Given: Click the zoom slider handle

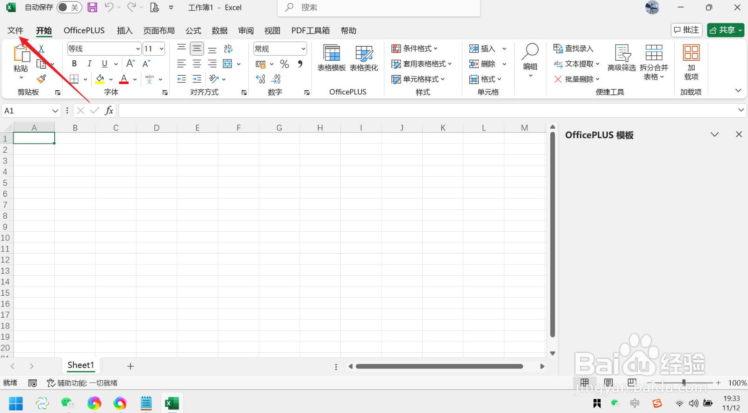Looking at the screenshot, I should coord(684,383).
